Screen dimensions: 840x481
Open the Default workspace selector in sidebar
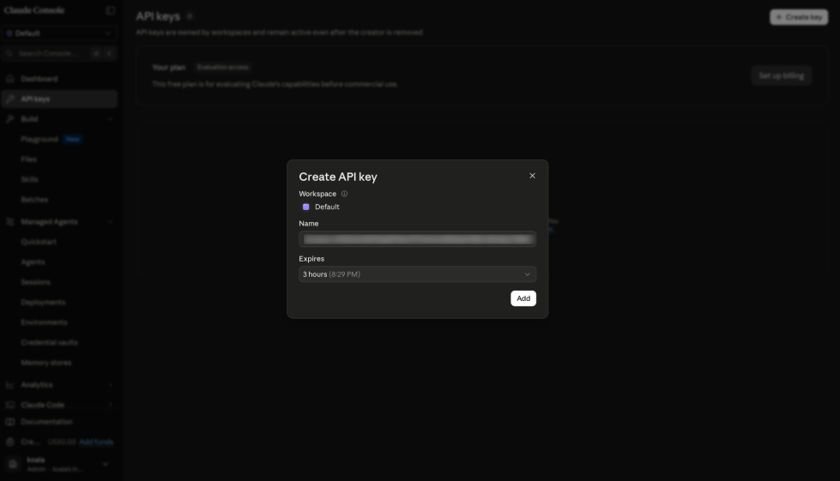click(x=59, y=33)
